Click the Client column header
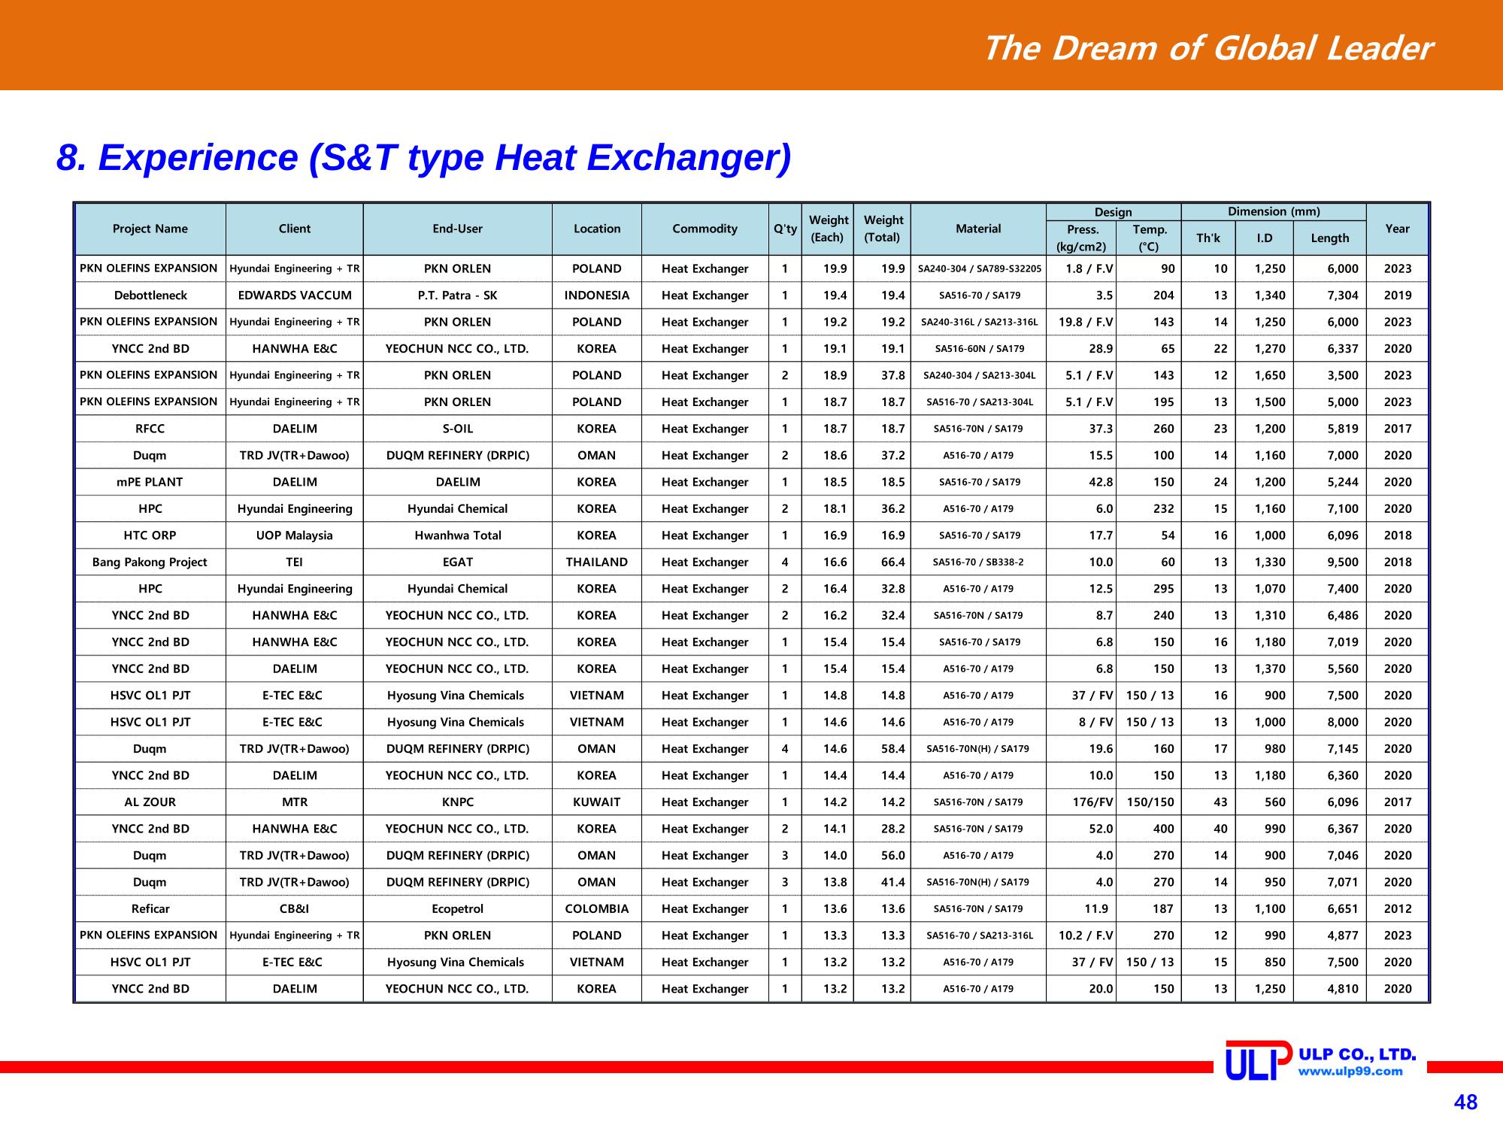Image resolution: width=1503 pixels, height=1128 pixels. click(295, 229)
